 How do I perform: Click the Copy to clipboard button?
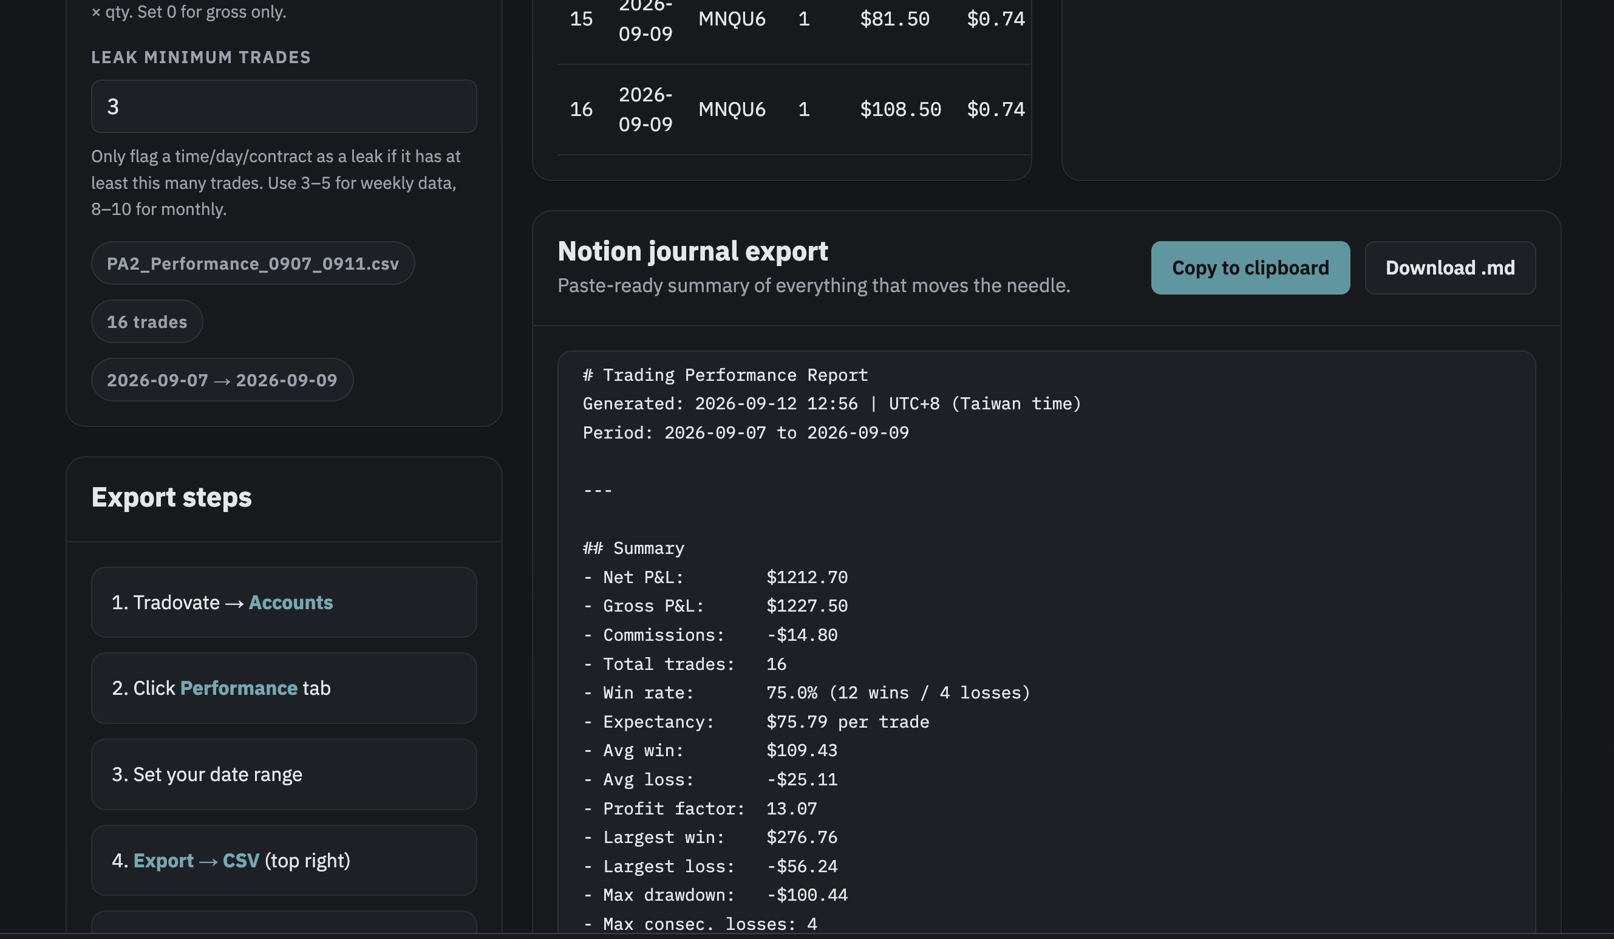[x=1250, y=268]
